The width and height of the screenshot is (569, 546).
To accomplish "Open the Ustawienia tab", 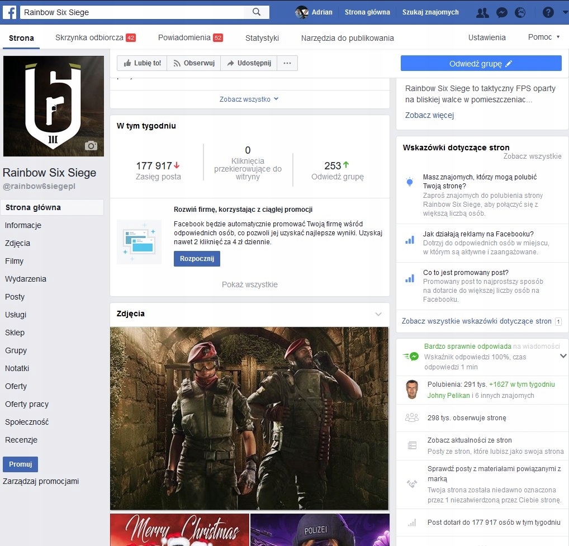I will [x=487, y=37].
